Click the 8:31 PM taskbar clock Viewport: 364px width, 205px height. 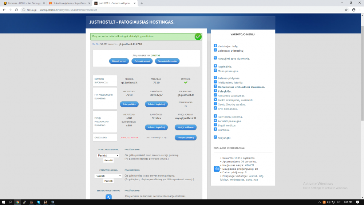click(348, 202)
